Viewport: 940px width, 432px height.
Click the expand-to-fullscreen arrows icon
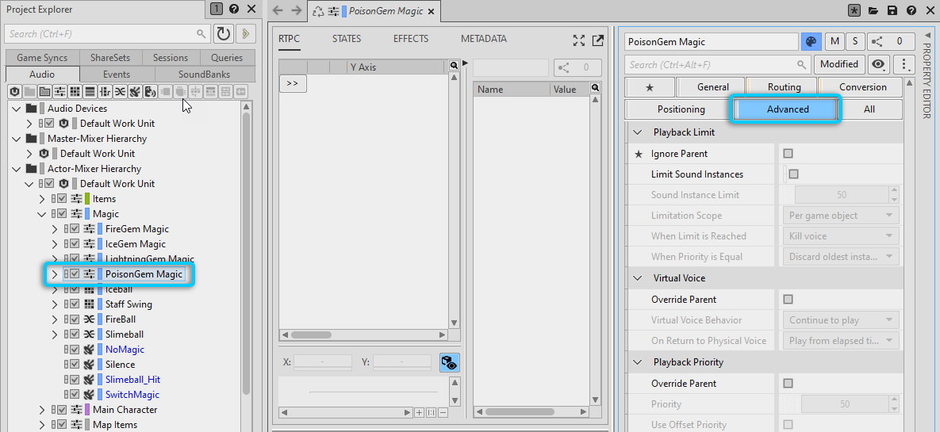pyautogui.click(x=579, y=40)
